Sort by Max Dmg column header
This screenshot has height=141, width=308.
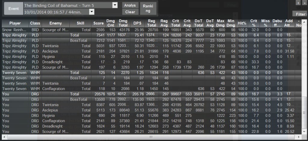click(221, 23)
